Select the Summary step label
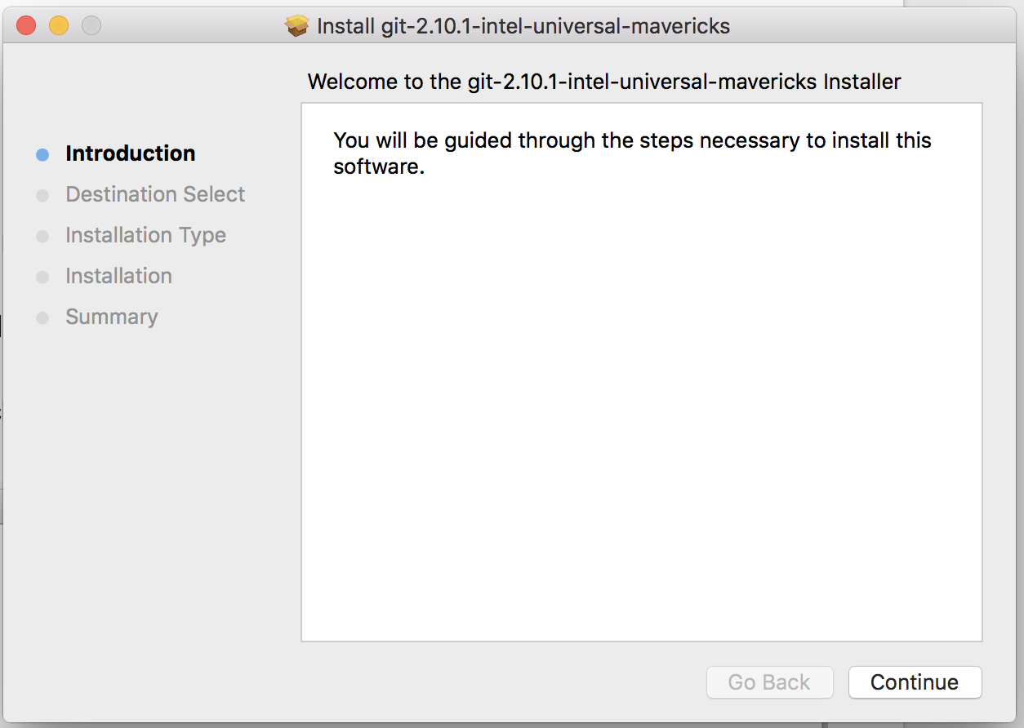 coord(112,317)
